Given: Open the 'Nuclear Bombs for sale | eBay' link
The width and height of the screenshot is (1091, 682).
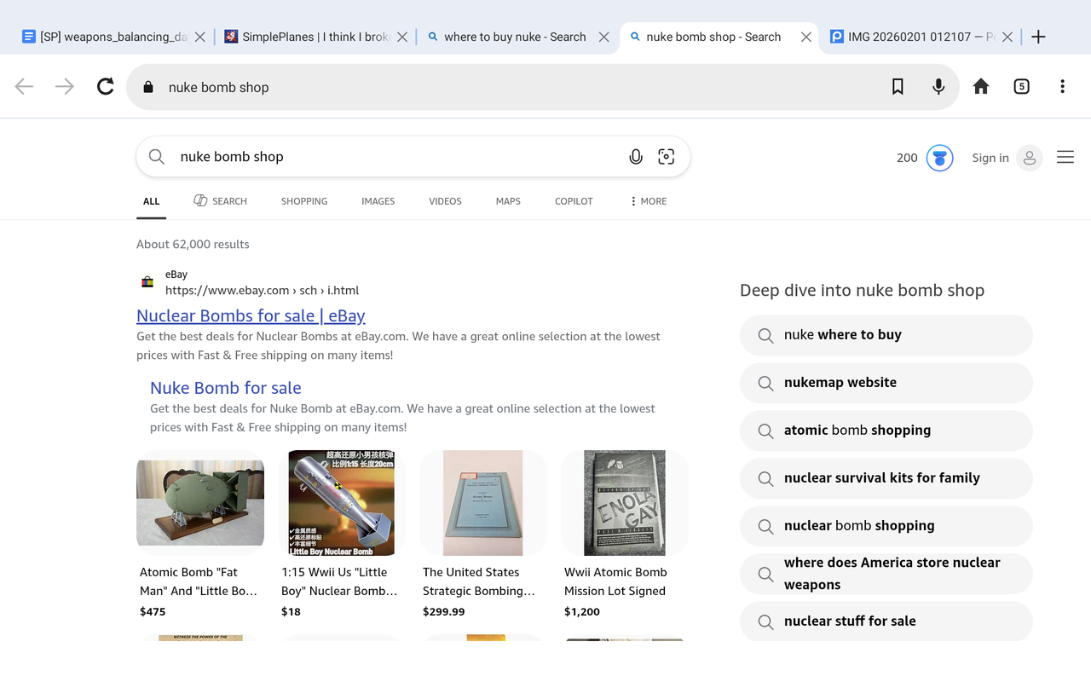Looking at the screenshot, I should pos(251,315).
